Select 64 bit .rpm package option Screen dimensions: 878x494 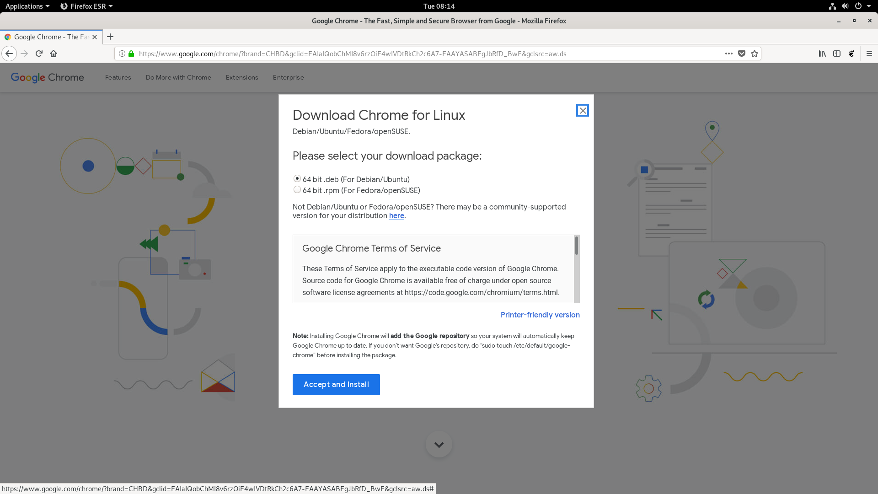pos(297,189)
